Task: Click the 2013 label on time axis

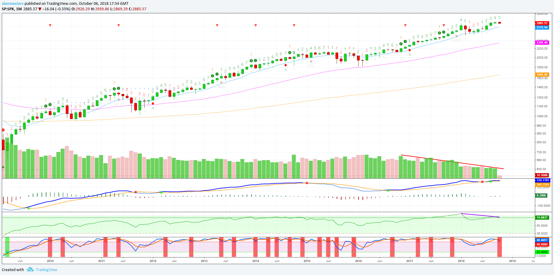Action: (204, 261)
